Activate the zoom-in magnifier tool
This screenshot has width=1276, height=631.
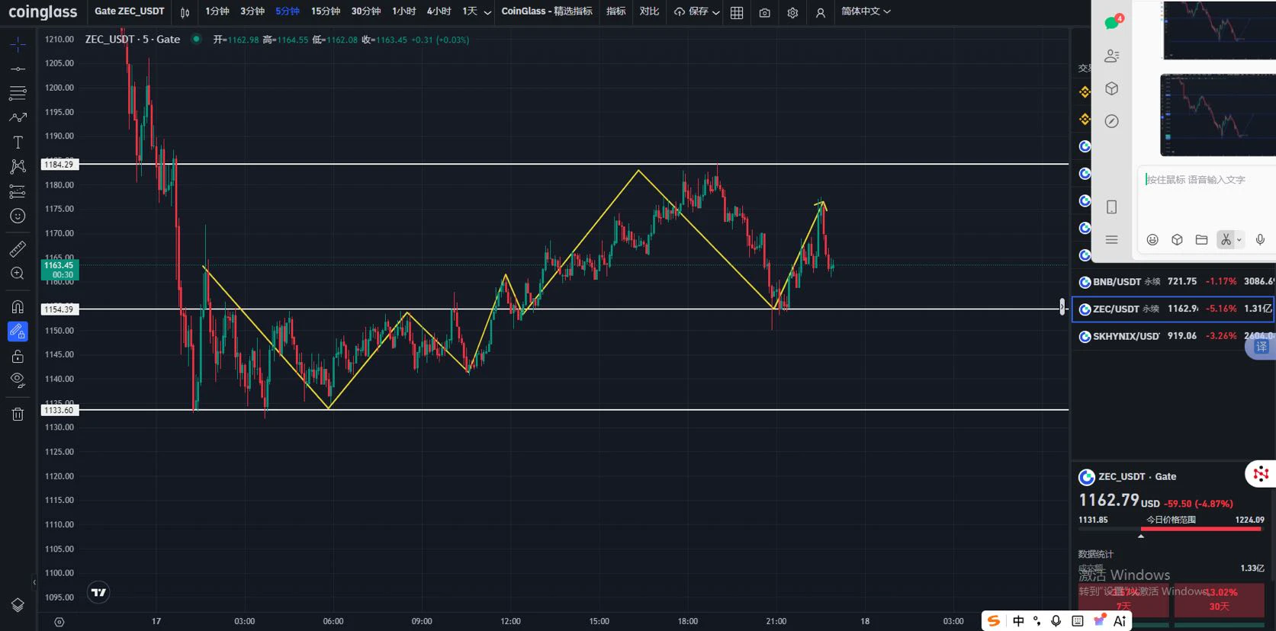18,274
